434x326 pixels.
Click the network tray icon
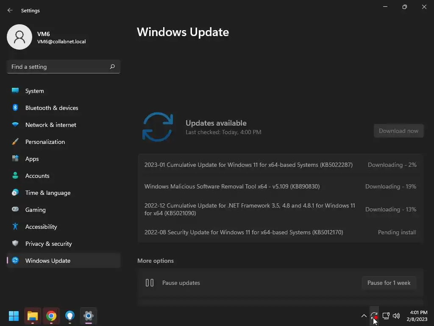click(386, 316)
